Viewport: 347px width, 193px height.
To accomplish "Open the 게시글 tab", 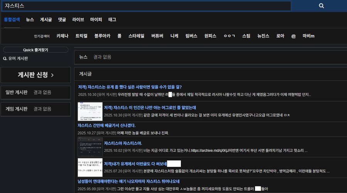I will 46,20.
